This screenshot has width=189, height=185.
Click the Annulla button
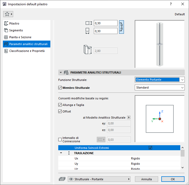click(147, 179)
